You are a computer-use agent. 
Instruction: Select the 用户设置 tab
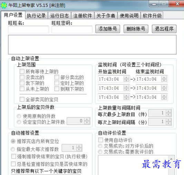click(x=13, y=15)
